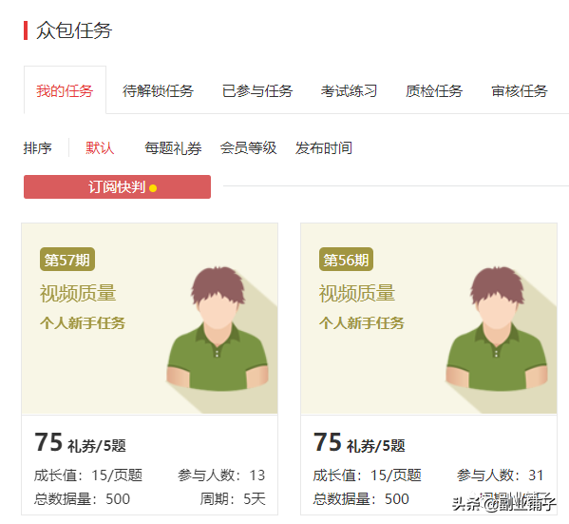Click 个人新手任务 in 第56期 card
Viewport: 569px width, 524px height.
pyautogui.click(x=362, y=322)
